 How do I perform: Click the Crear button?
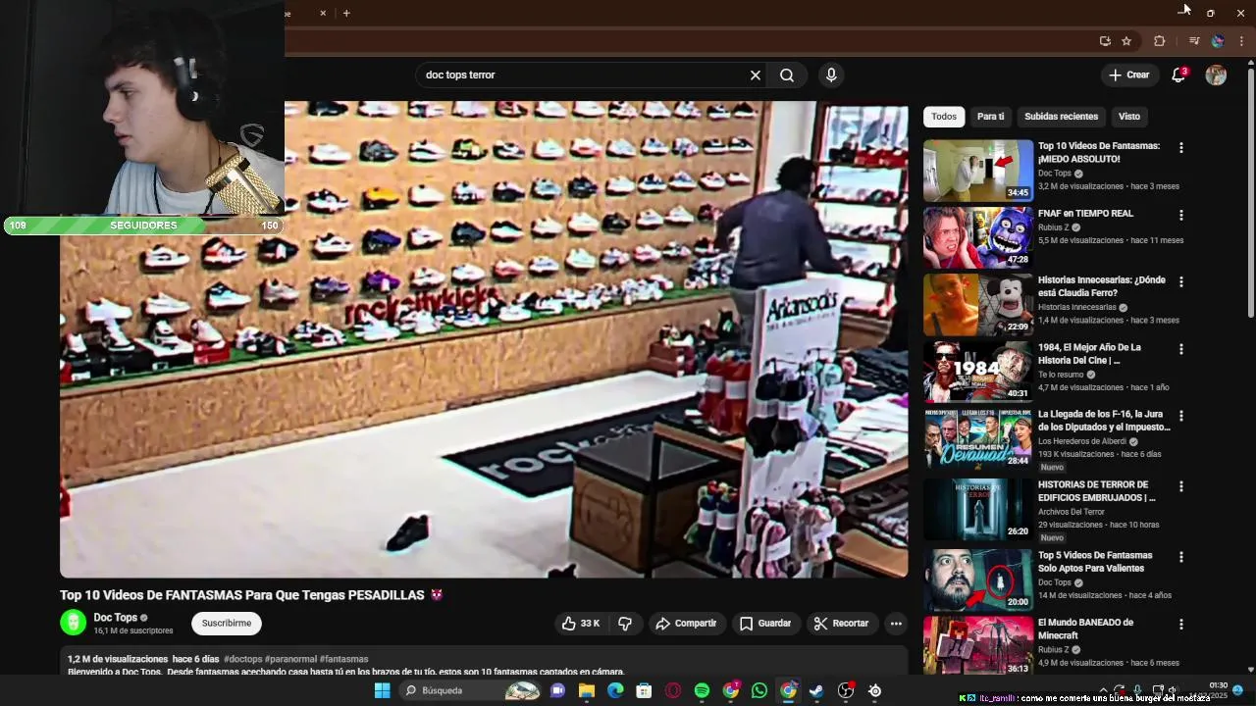point(1128,76)
